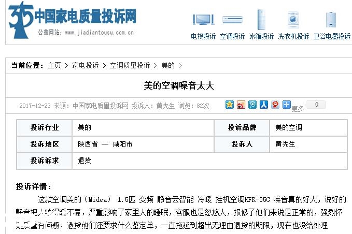Click the 公益网站 www.jiadiantousu.com.cn text

coord(86,33)
